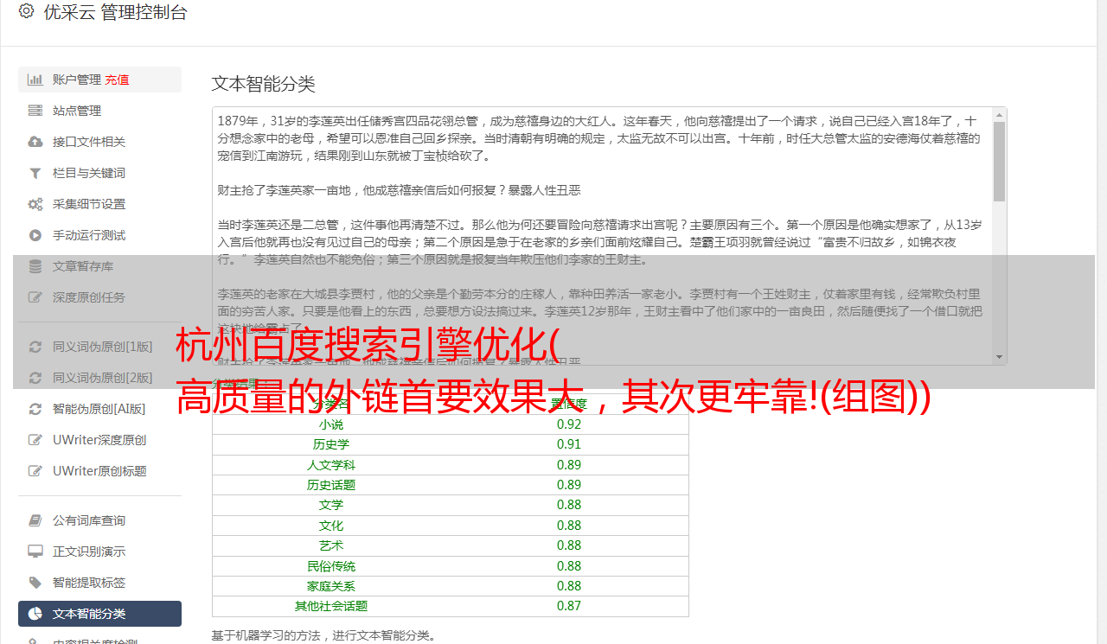Click the 0.87 confidence value
Screen dimensions: 1107x644
point(569,607)
